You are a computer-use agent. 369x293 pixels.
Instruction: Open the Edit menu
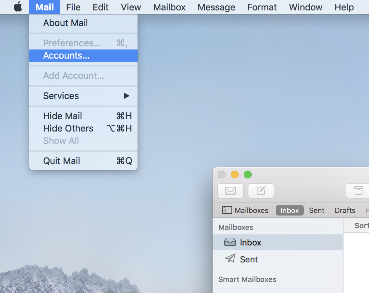[x=100, y=7]
